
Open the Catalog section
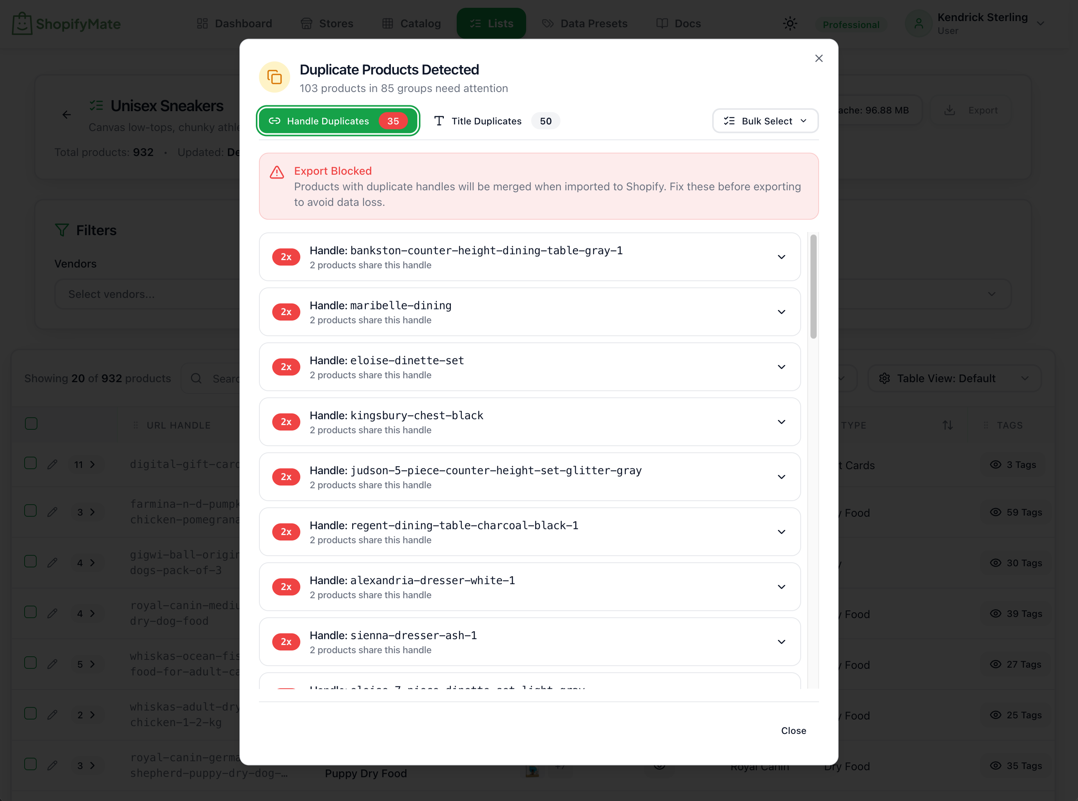411,23
